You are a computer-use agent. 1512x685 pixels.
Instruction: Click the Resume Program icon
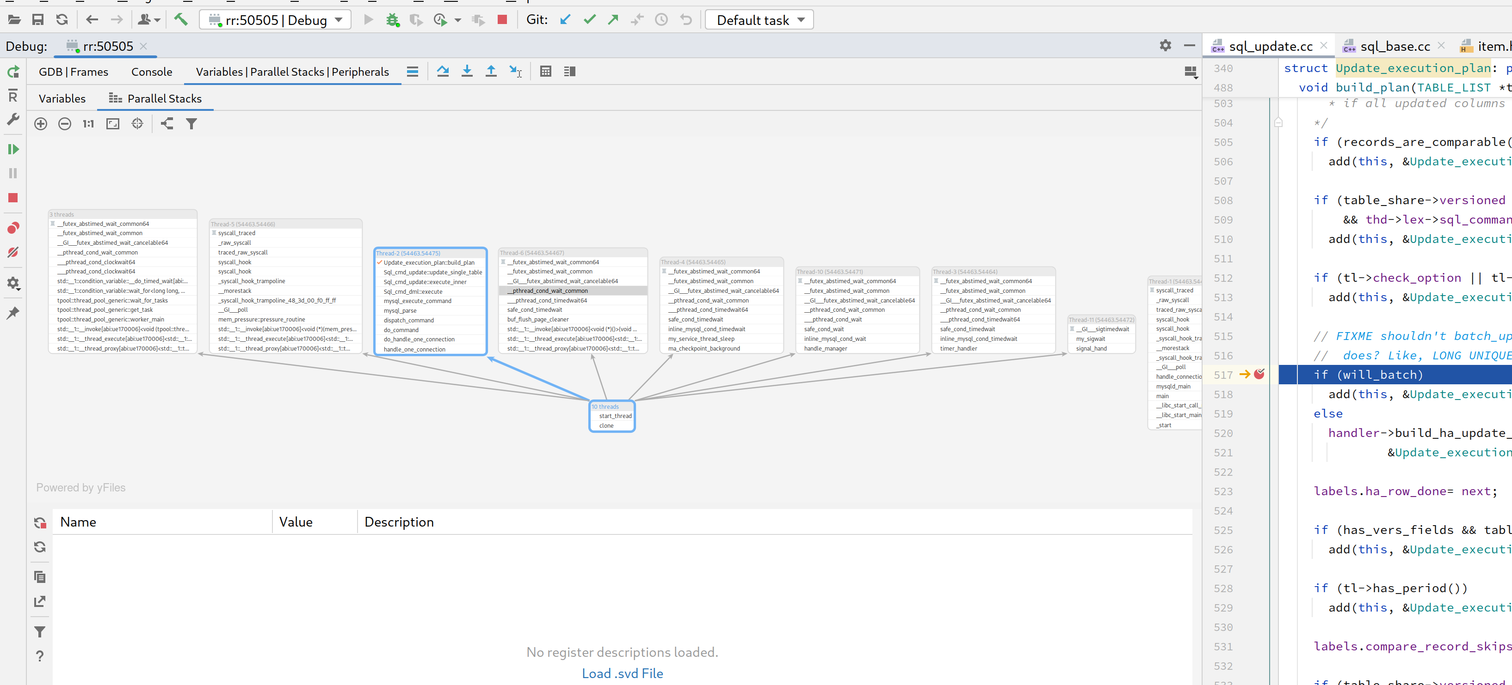(13, 149)
